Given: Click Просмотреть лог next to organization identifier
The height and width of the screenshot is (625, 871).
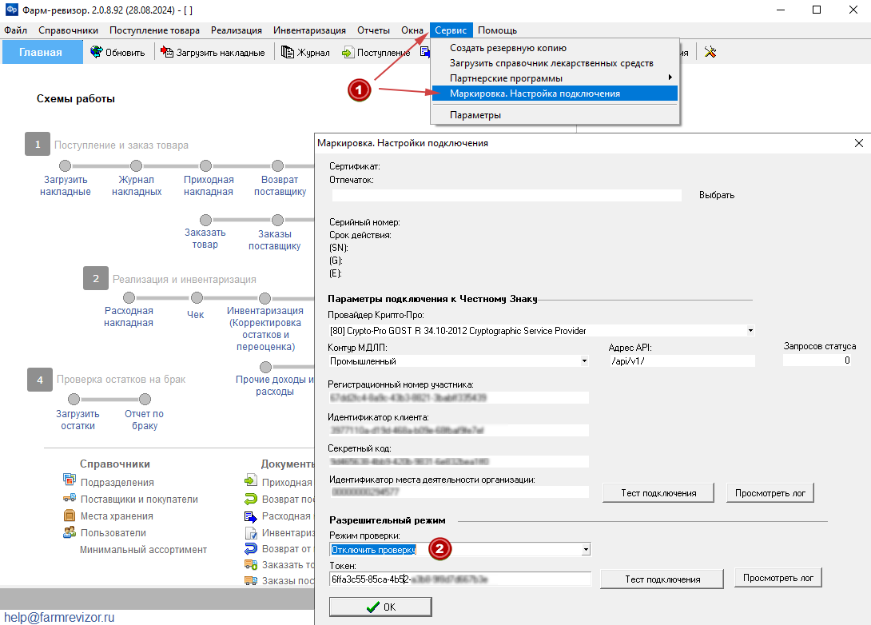Looking at the screenshot, I should (x=770, y=493).
